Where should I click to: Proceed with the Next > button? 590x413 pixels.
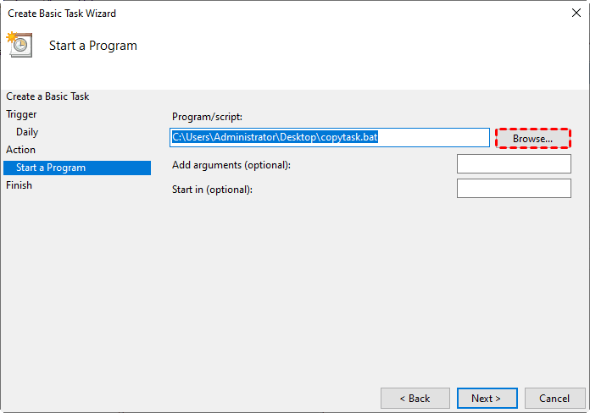[486, 398]
